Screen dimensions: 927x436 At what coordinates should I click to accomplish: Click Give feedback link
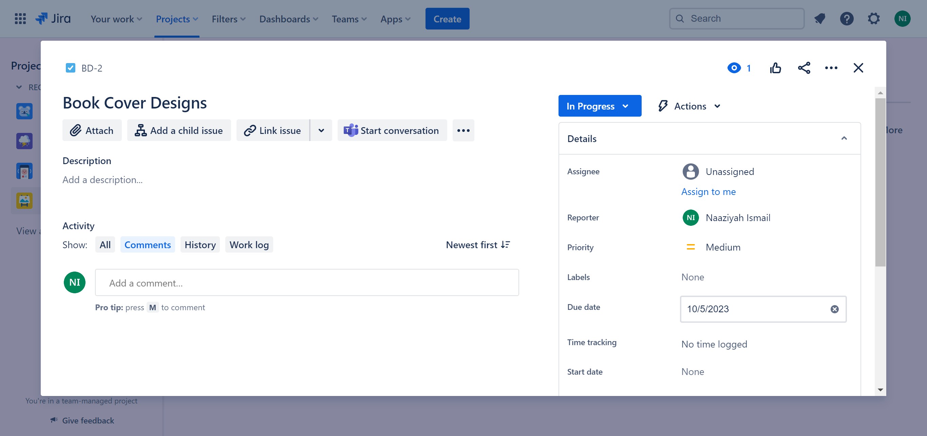click(x=82, y=420)
